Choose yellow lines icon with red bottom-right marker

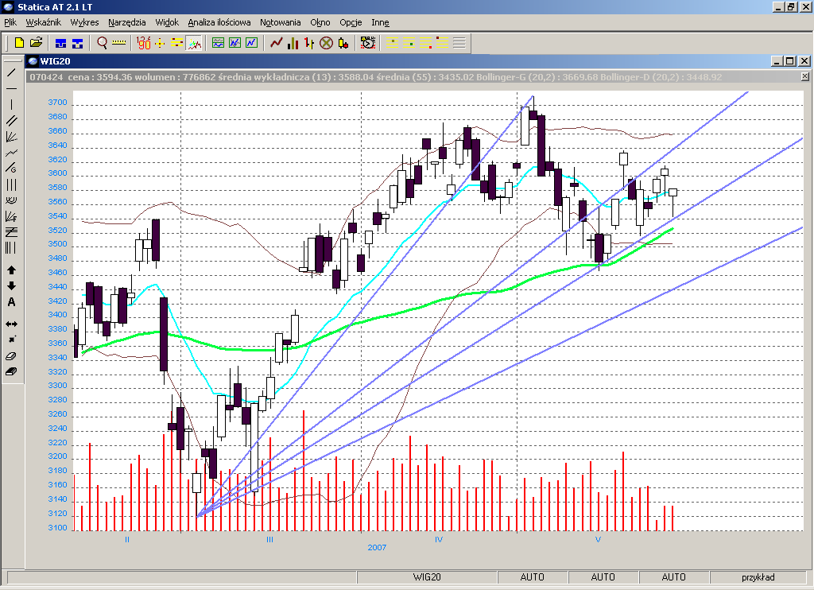[x=426, y=43]
